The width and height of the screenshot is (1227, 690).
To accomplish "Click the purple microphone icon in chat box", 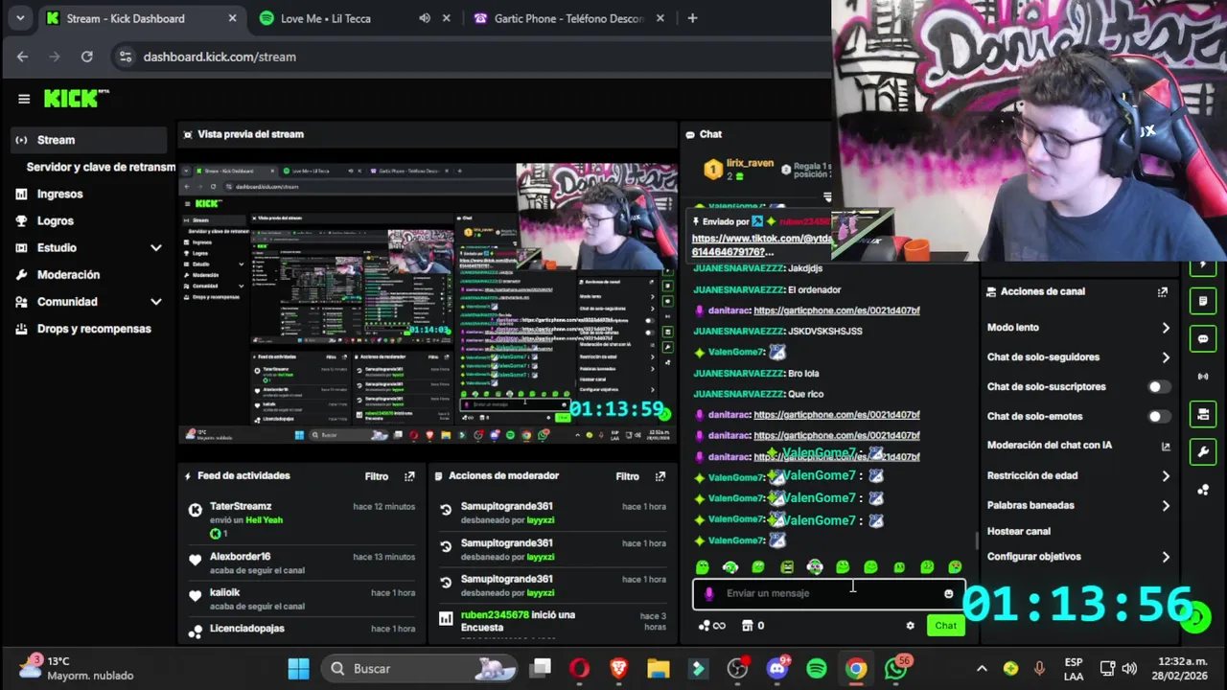I will 708,593.
